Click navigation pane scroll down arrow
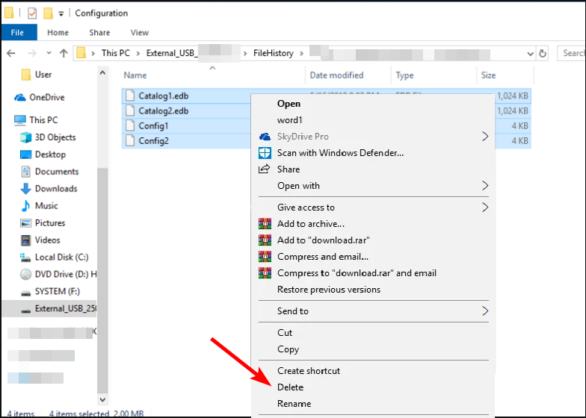586x418 pixels. pos(103,399)
